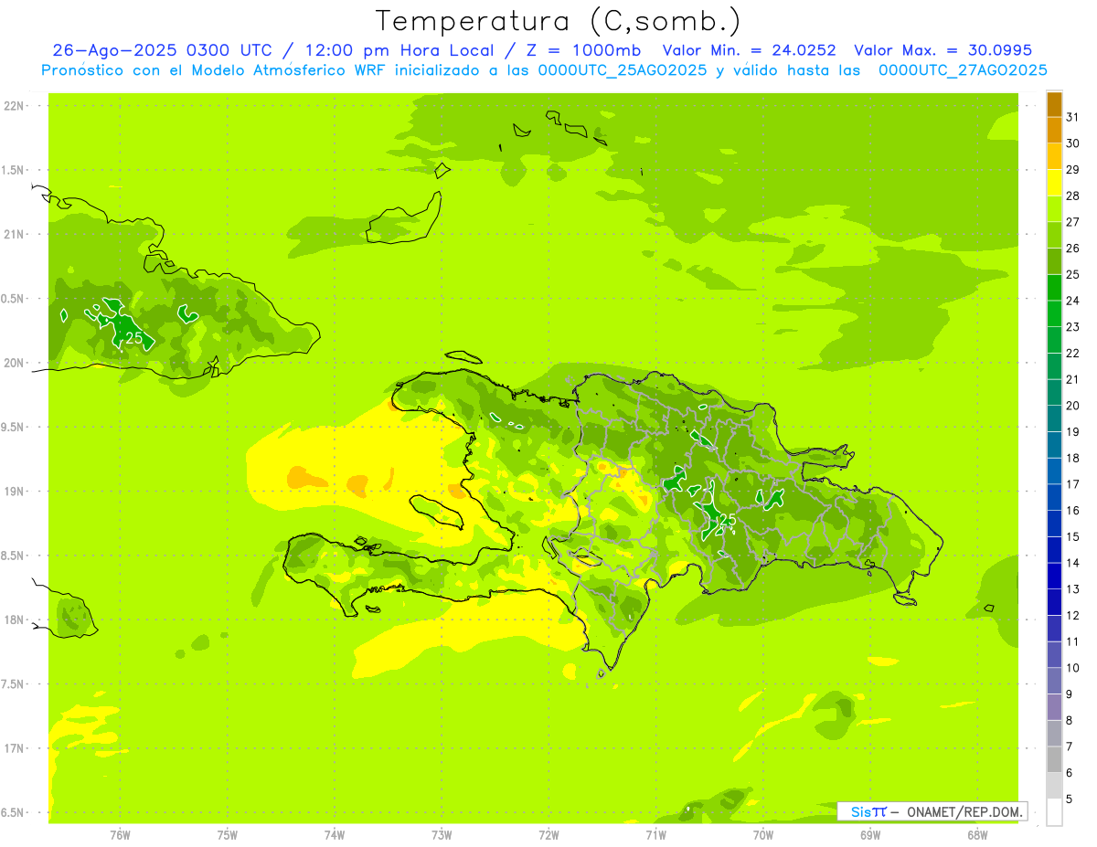Click the '74W' longitude axis label

(x=335, y=835)
